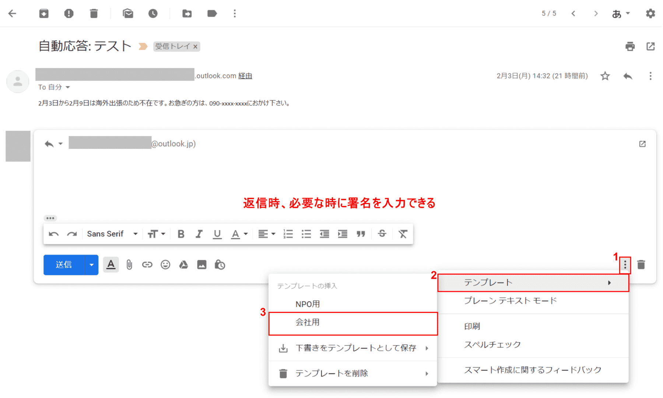Print all messages in the conversation
This screenshot has height=398, width=663.
(x=630, y=46)
